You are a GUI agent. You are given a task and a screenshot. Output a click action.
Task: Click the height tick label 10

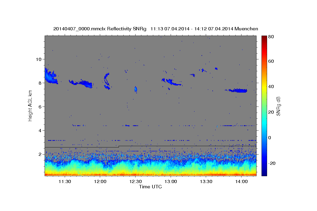(x=39, y=59)
